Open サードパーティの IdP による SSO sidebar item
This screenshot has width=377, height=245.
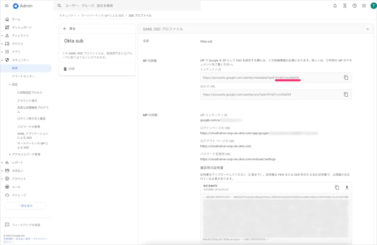coord(33,145)
